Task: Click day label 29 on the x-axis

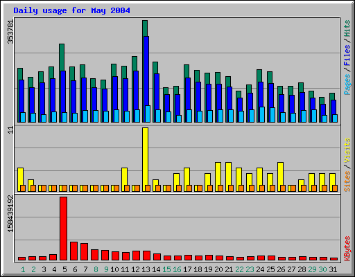Action: tap(312, 269)
